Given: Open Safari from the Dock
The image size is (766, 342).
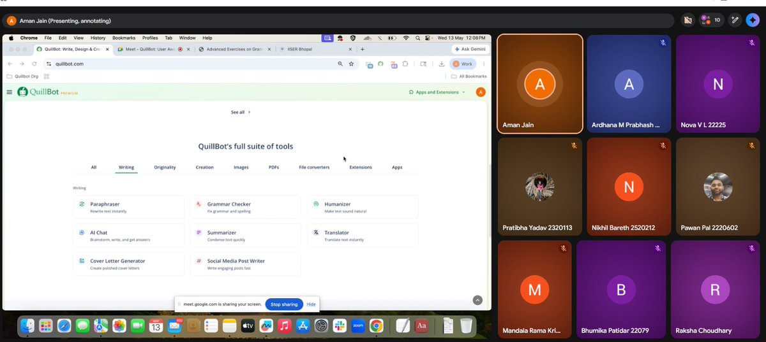Looking at the screenshot, I should 64,325.
